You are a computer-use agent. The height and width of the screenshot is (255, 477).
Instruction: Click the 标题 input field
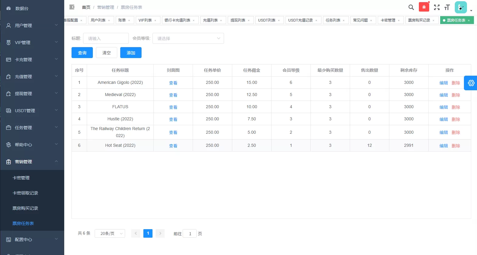106,38
